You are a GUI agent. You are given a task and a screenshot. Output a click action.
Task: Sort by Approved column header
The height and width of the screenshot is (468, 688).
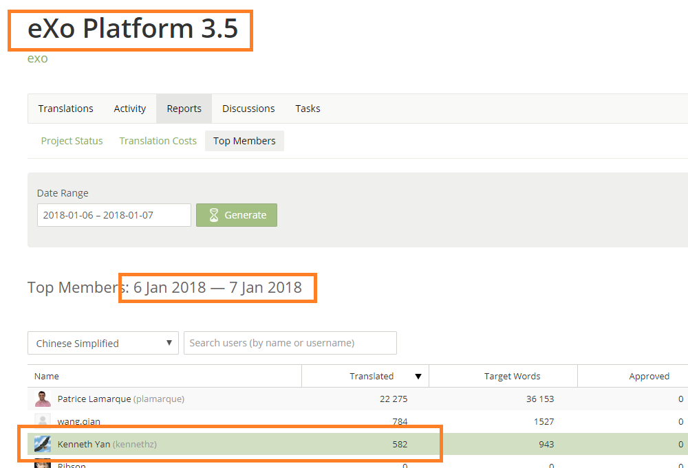click(649, 377)
